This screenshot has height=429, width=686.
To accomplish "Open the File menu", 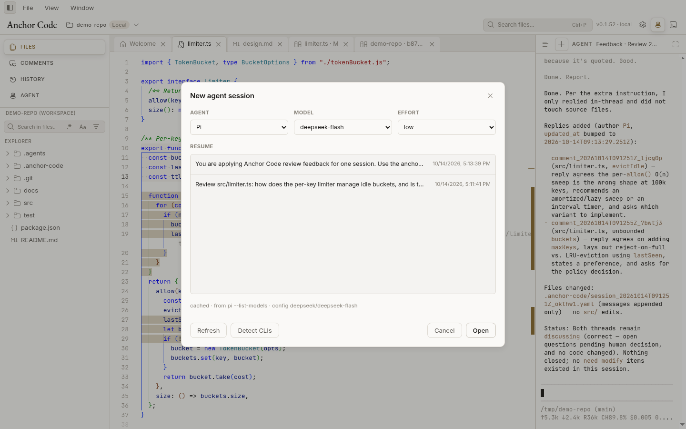I will pos(28,8).
